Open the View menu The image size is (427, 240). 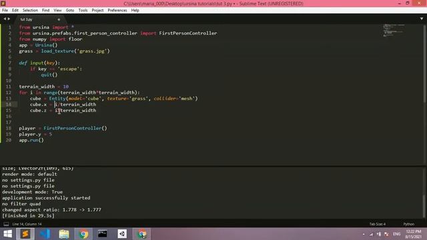[x=57, y=11]
